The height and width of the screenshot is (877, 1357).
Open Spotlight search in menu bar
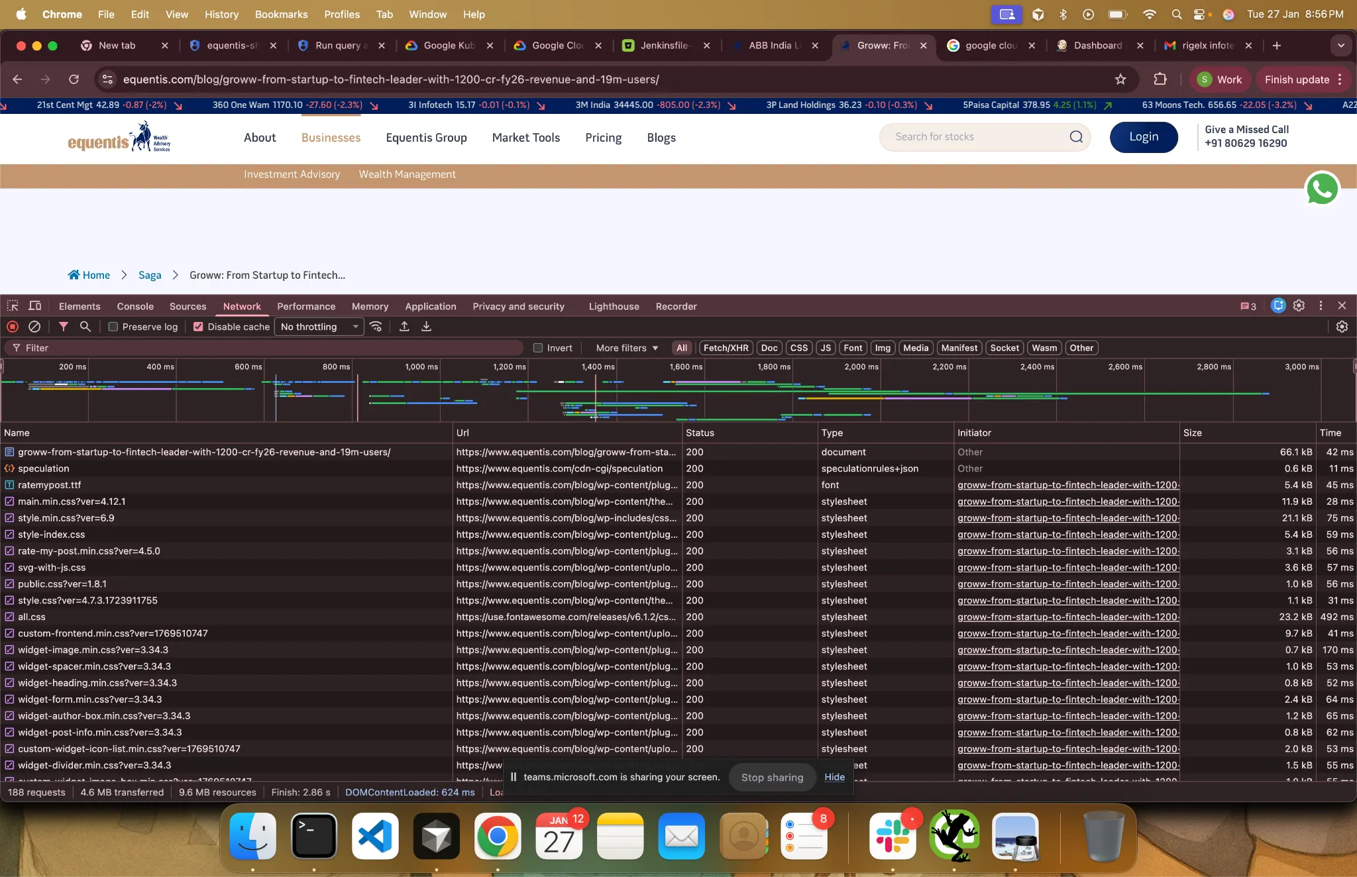pyautogui.click(x=1177, y=14)
